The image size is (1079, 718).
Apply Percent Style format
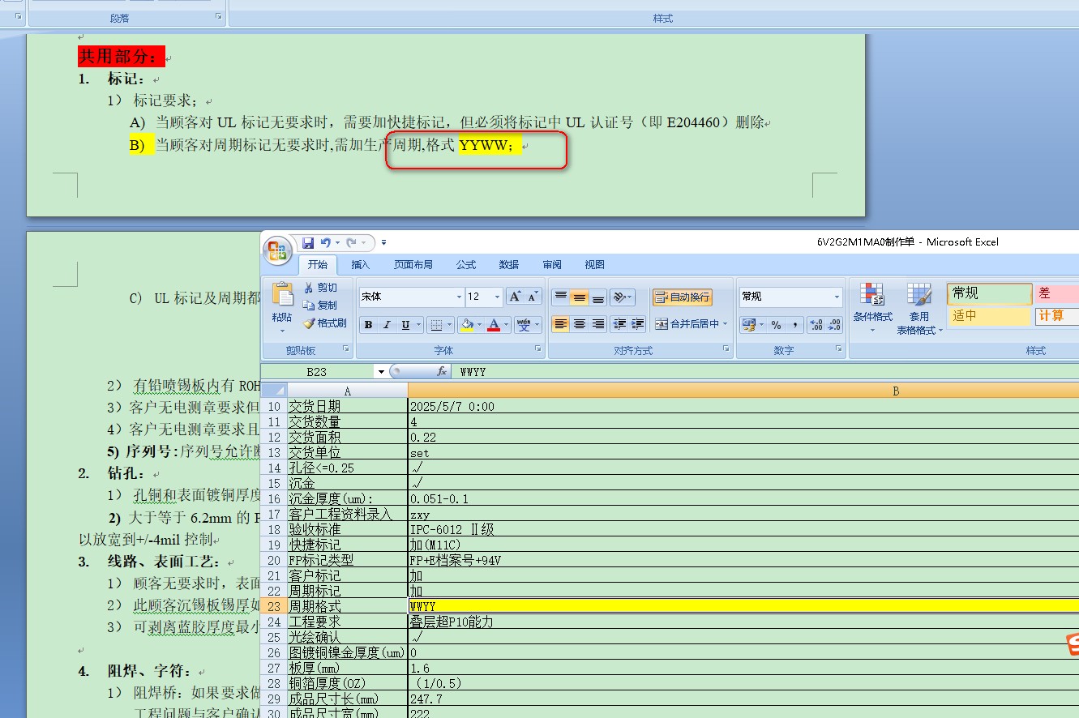[777, 325]
